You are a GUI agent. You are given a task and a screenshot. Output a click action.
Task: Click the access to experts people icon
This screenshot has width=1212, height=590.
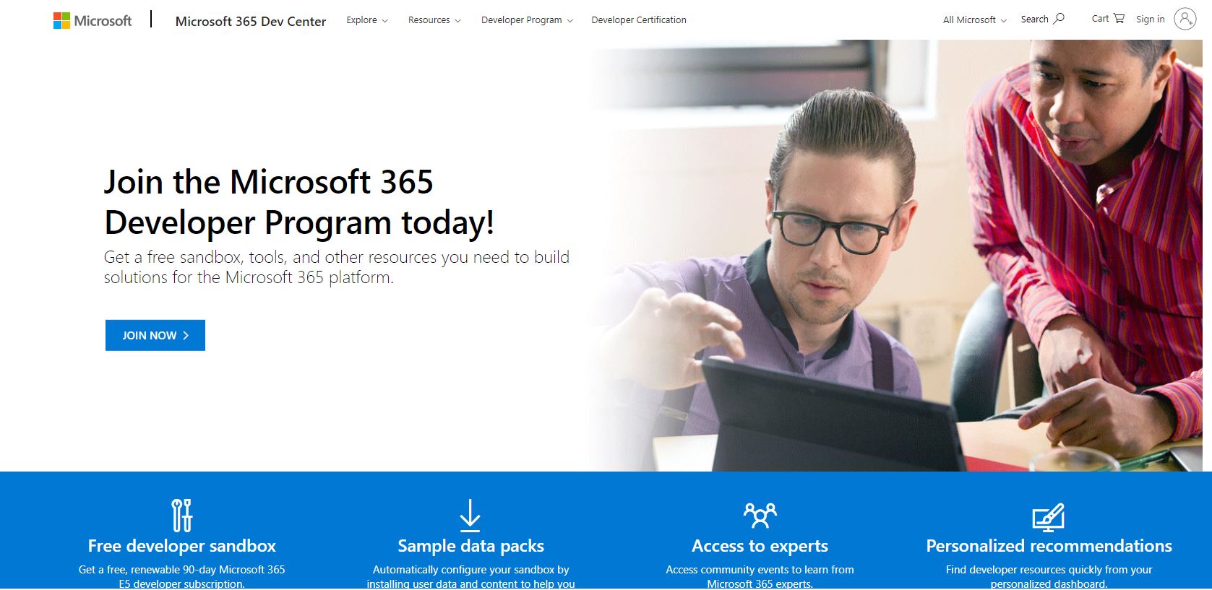click(760, 515)
